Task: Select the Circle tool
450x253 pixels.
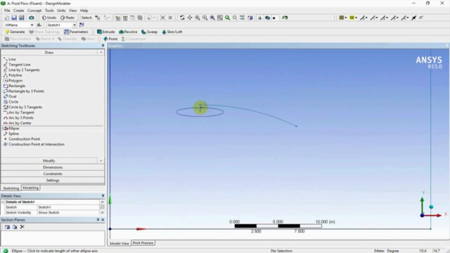Action: (x=11, y=102)
